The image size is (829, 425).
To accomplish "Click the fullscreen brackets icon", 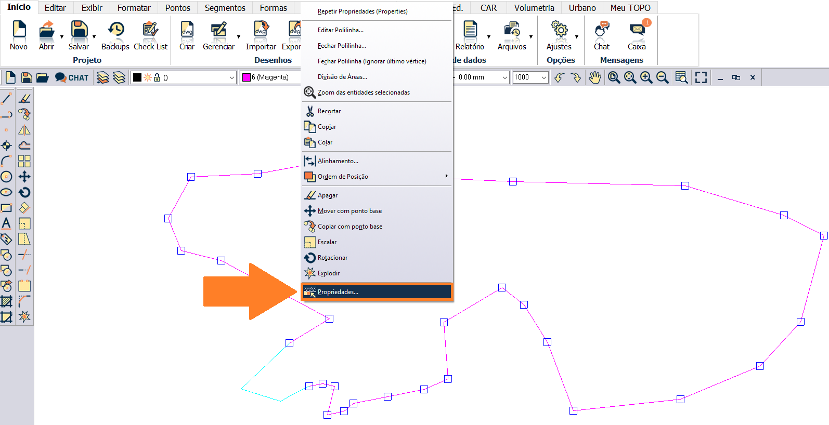I will coord(701,77).
